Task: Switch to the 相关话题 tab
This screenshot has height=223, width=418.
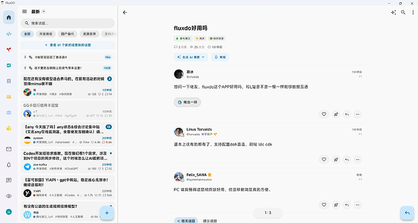Action: tap(186, 221)
